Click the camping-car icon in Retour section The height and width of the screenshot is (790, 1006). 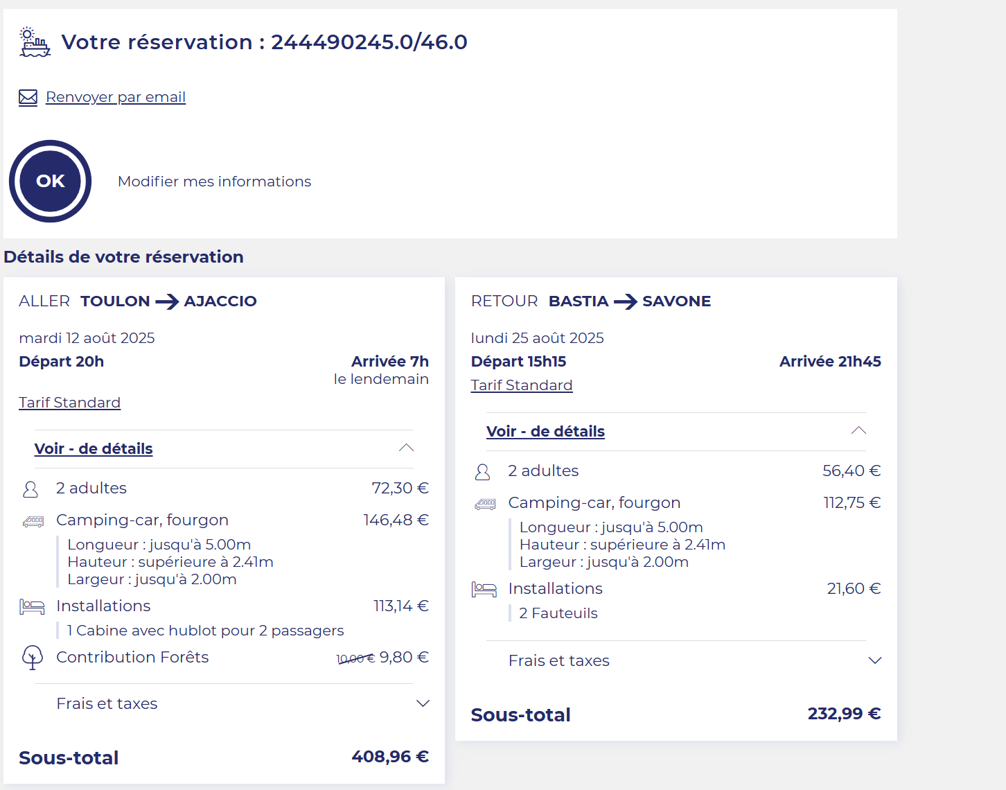point(485,504)
